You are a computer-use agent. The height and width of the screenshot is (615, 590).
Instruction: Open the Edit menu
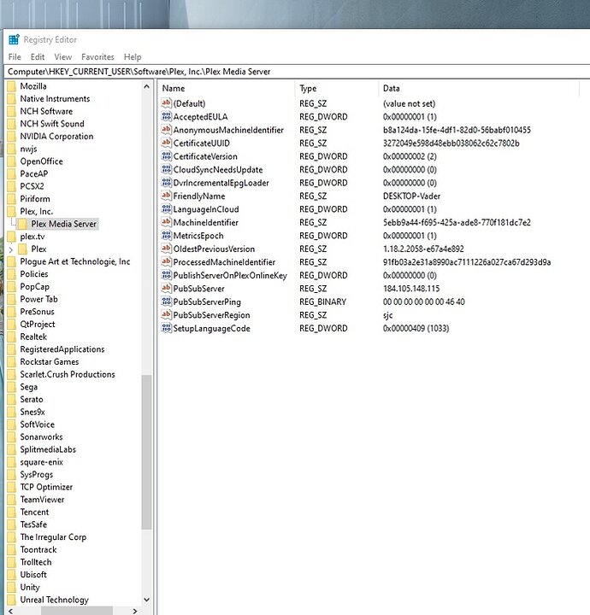click(x=38, y=57)
